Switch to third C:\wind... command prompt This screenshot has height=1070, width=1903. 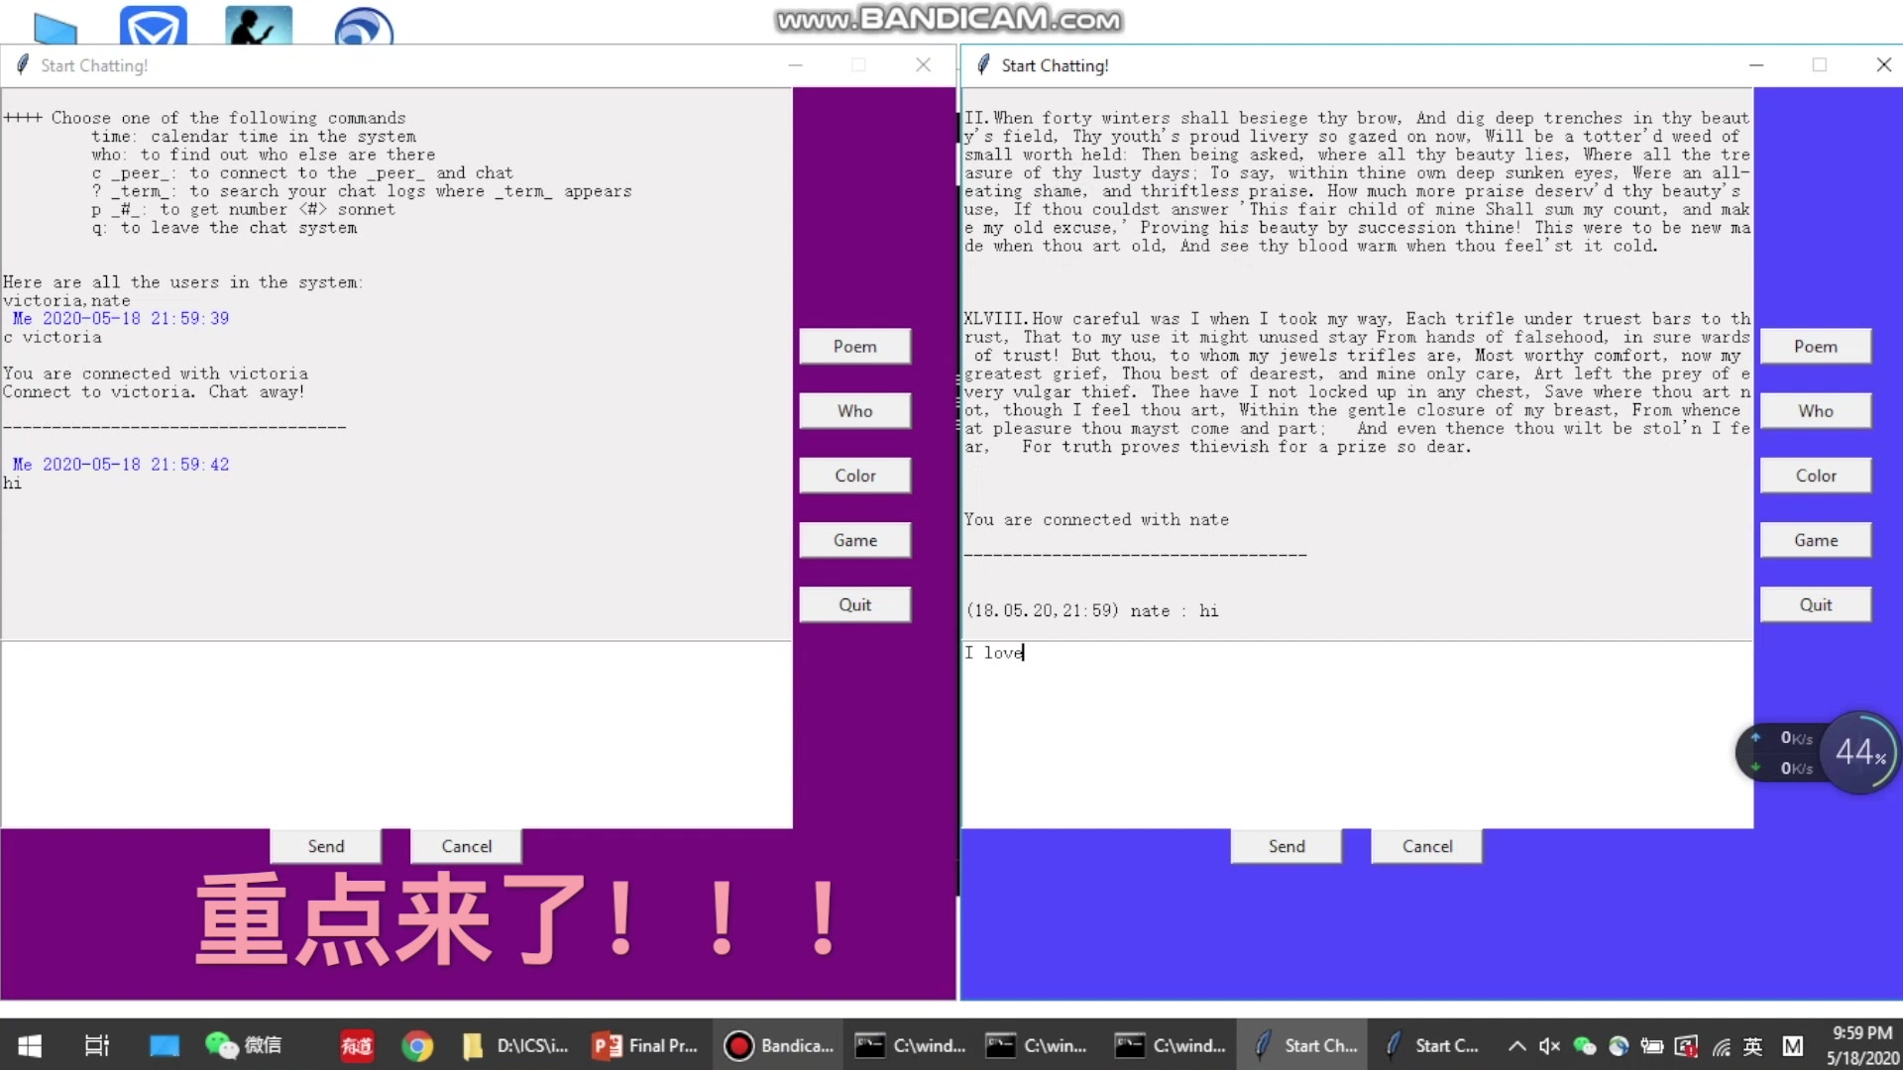click(1170, 1045)
